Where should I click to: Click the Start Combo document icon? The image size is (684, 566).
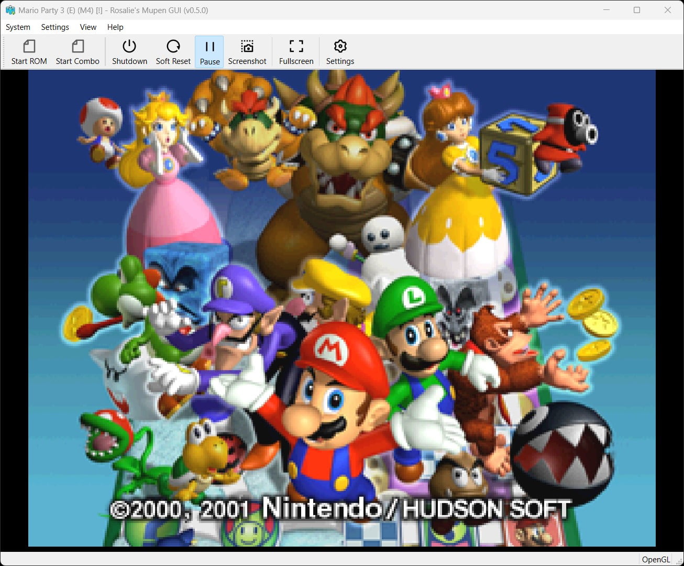(x=77, y=51)
